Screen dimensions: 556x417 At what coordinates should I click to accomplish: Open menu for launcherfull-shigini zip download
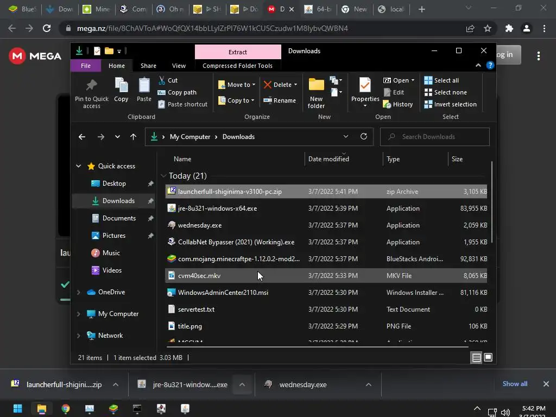pyautogui.click(x=116, y=384)
